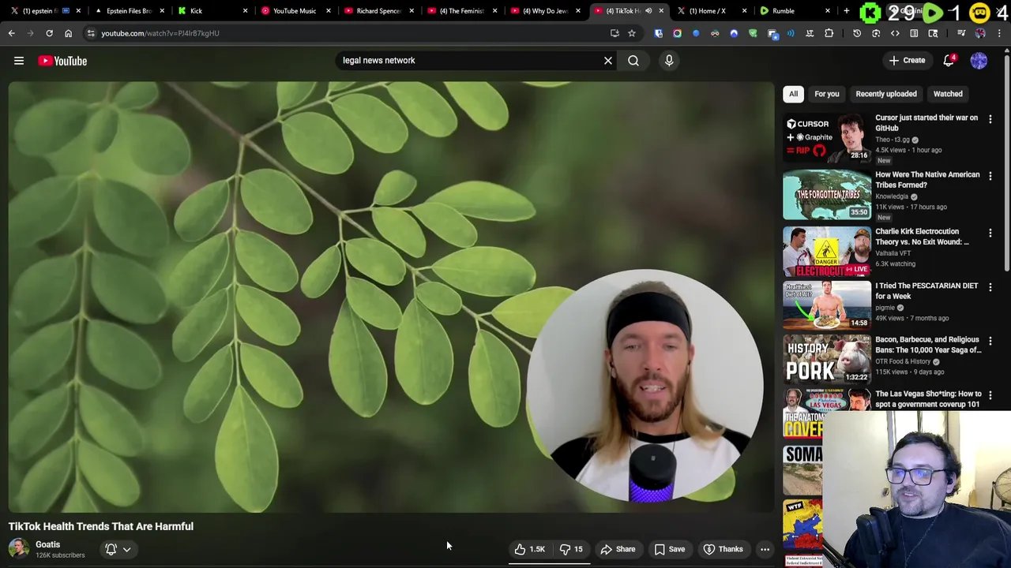
Task: Select the Watched filter chip
Action: click(x=948, y=94)
